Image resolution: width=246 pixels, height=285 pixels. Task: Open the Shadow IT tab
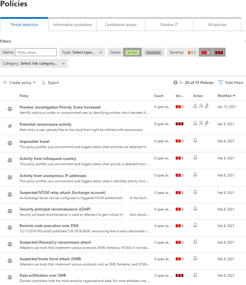(x=169, y=25)
